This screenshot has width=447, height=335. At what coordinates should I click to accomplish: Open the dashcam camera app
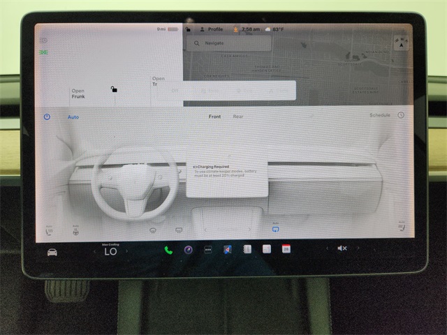pos(188,250)
